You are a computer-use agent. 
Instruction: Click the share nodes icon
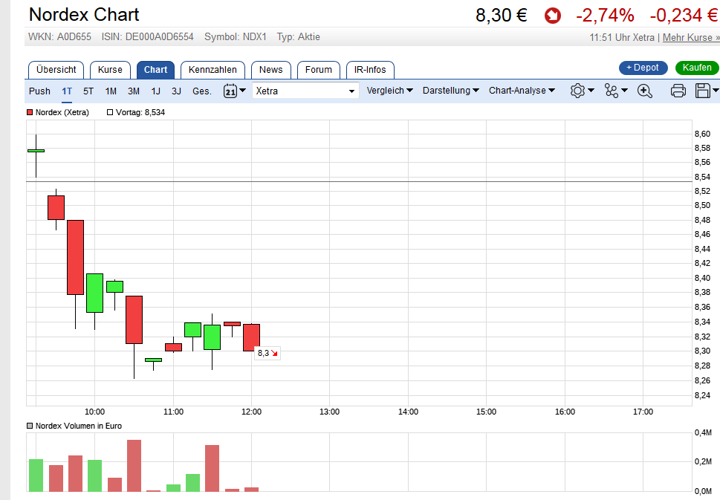pyautogui.click(x=612, y=91)
